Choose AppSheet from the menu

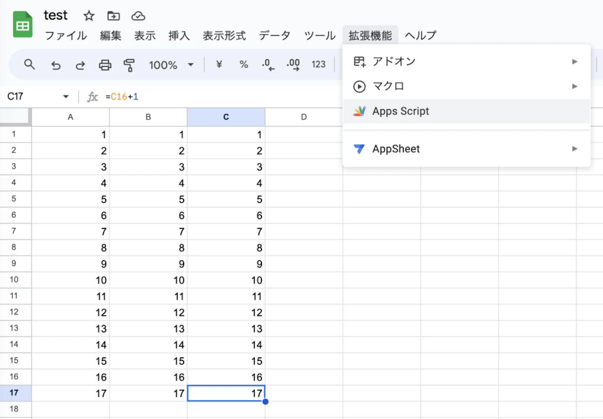[466, 149]
